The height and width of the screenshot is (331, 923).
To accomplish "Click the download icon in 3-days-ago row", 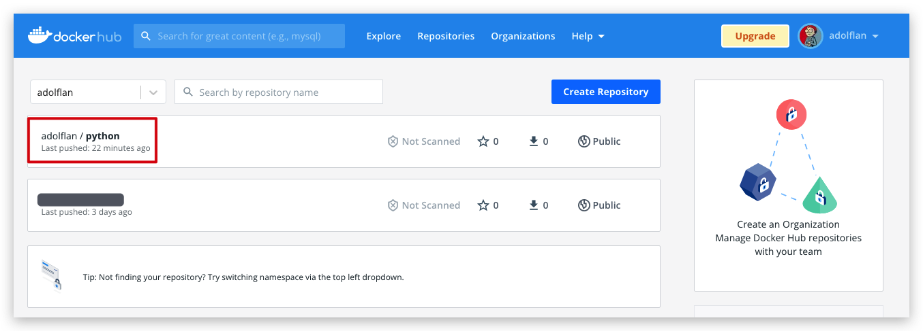I will 534,205.
